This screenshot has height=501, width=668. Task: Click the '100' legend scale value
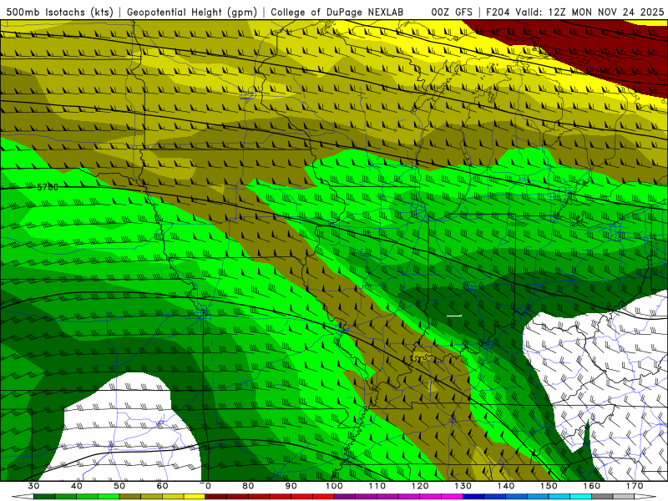tap(334, 486)
